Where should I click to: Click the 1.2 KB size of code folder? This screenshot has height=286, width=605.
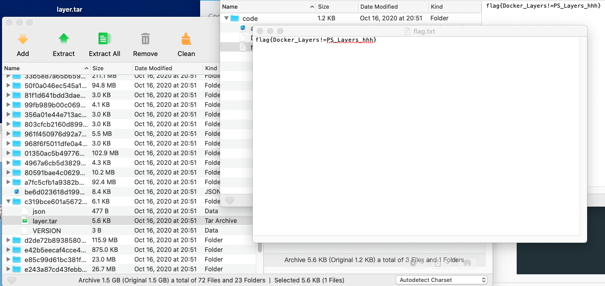326,18
